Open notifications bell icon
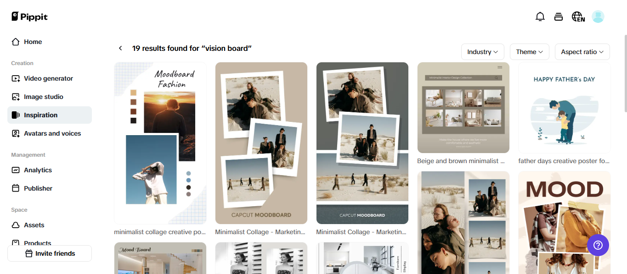 (540, 17)
